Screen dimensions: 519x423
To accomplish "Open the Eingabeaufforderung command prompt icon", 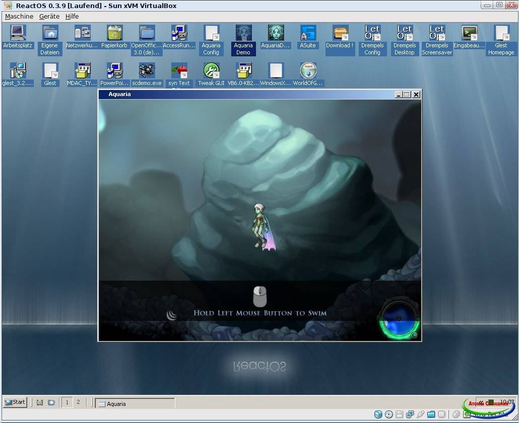I will pyautogui.click(x=469, y=34).
